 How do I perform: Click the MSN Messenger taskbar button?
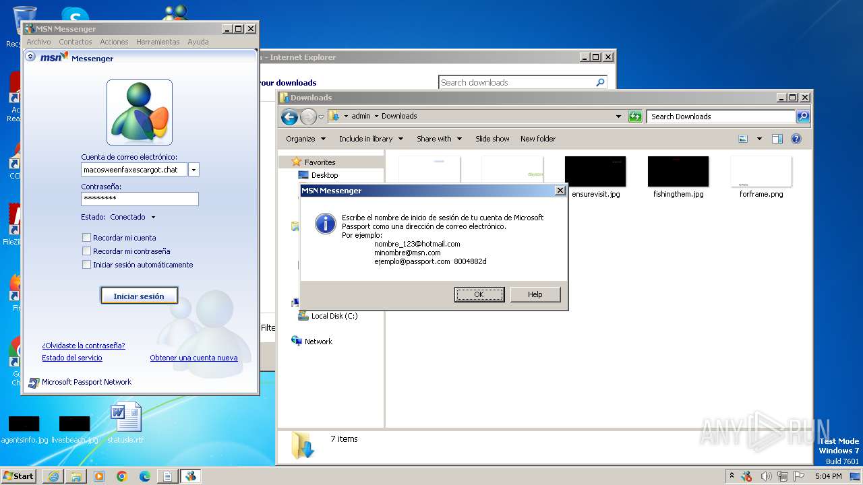point(190,476)
